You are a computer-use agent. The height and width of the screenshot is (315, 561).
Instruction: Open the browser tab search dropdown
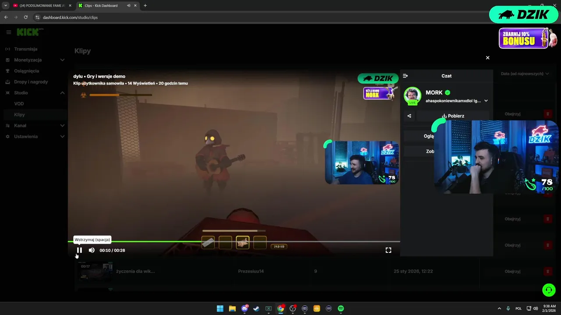(x=5, y=6)
